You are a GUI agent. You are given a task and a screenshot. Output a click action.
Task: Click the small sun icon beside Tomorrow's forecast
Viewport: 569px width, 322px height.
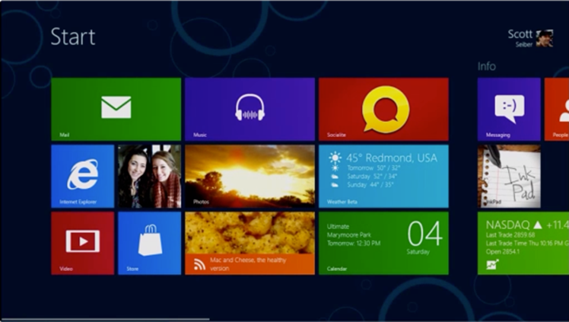tap(335, 168)
